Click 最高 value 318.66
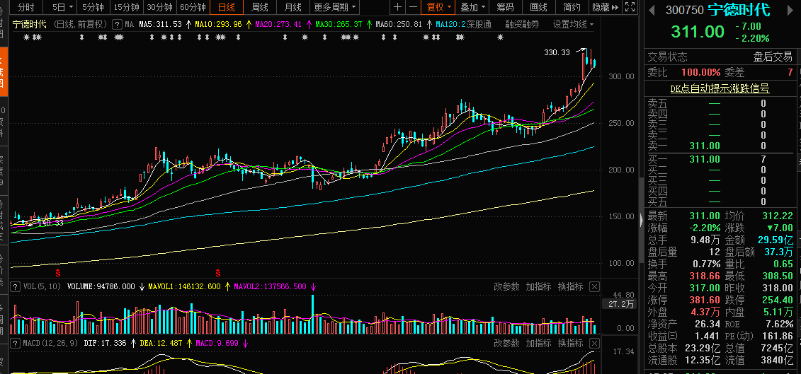 [x=705, y=276]
